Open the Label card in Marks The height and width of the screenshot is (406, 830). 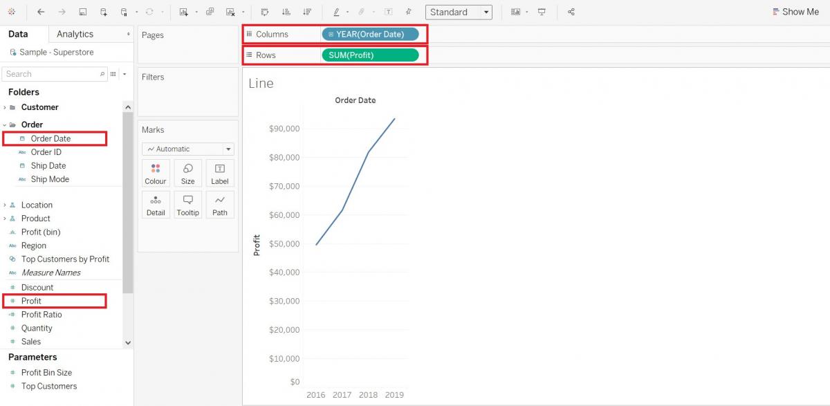tap(220, 174)
